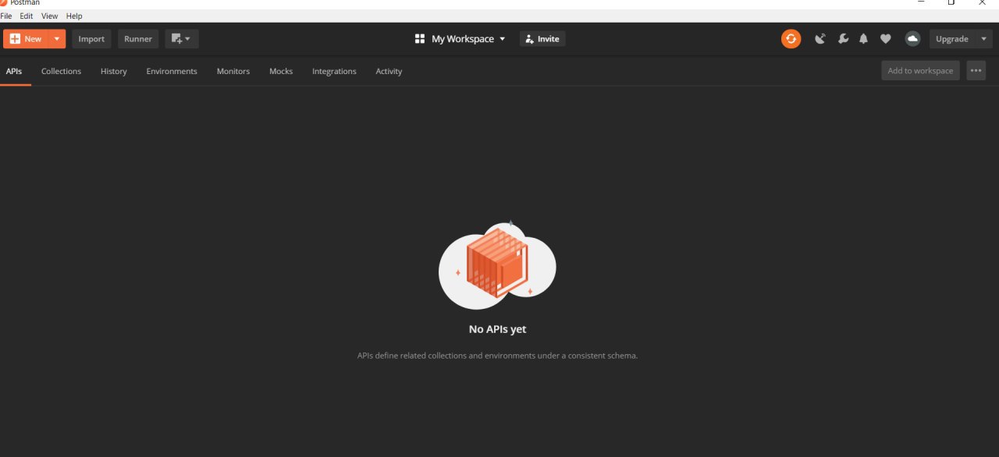Switch to the Environments tab
This screenshot has width=999, height=457.
click(x=172, y=71)
